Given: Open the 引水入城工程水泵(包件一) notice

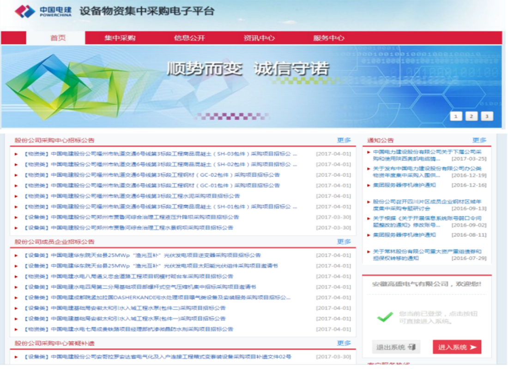Looking at the screenshot, I should click(125, 319).
